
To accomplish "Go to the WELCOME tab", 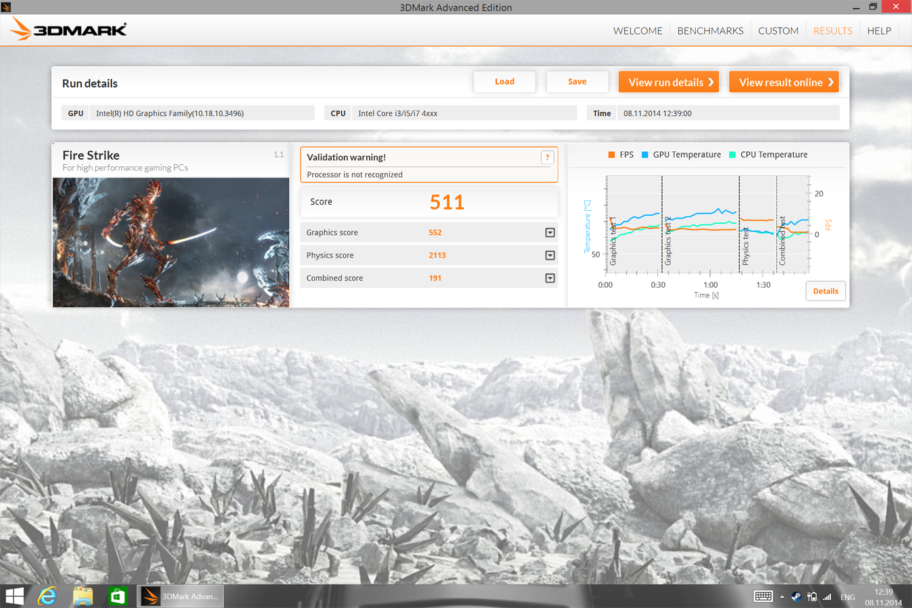I will pyautogui.click(x=638, y=31).
